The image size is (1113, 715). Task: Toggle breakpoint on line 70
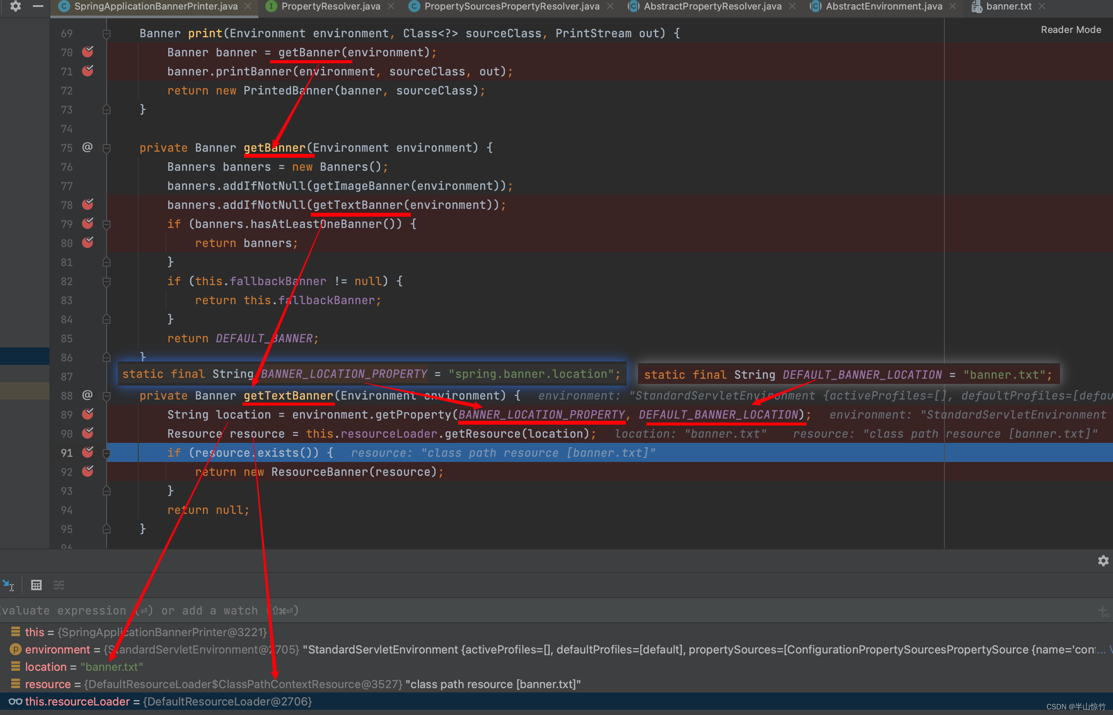(x=88, y=52)
